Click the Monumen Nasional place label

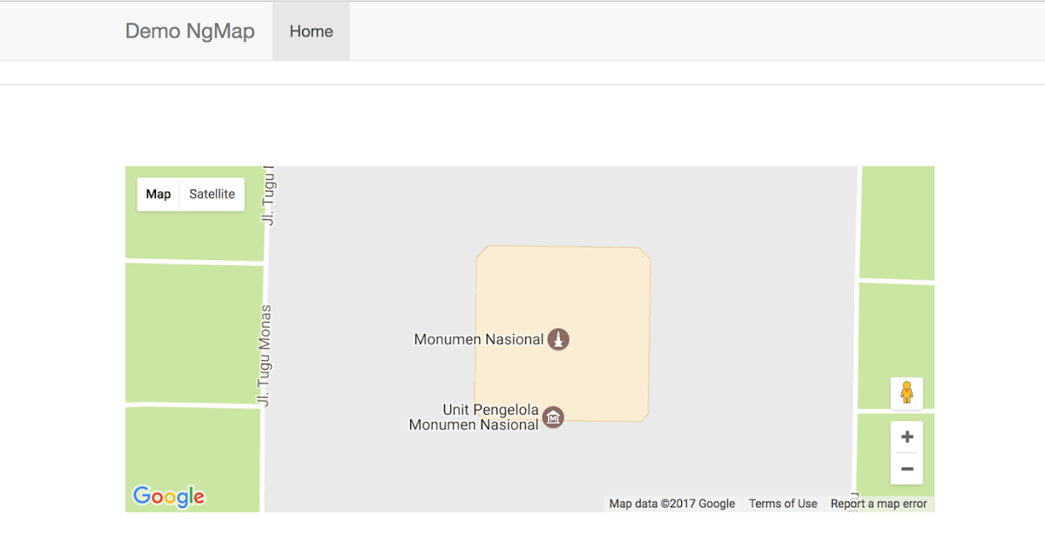479,339
